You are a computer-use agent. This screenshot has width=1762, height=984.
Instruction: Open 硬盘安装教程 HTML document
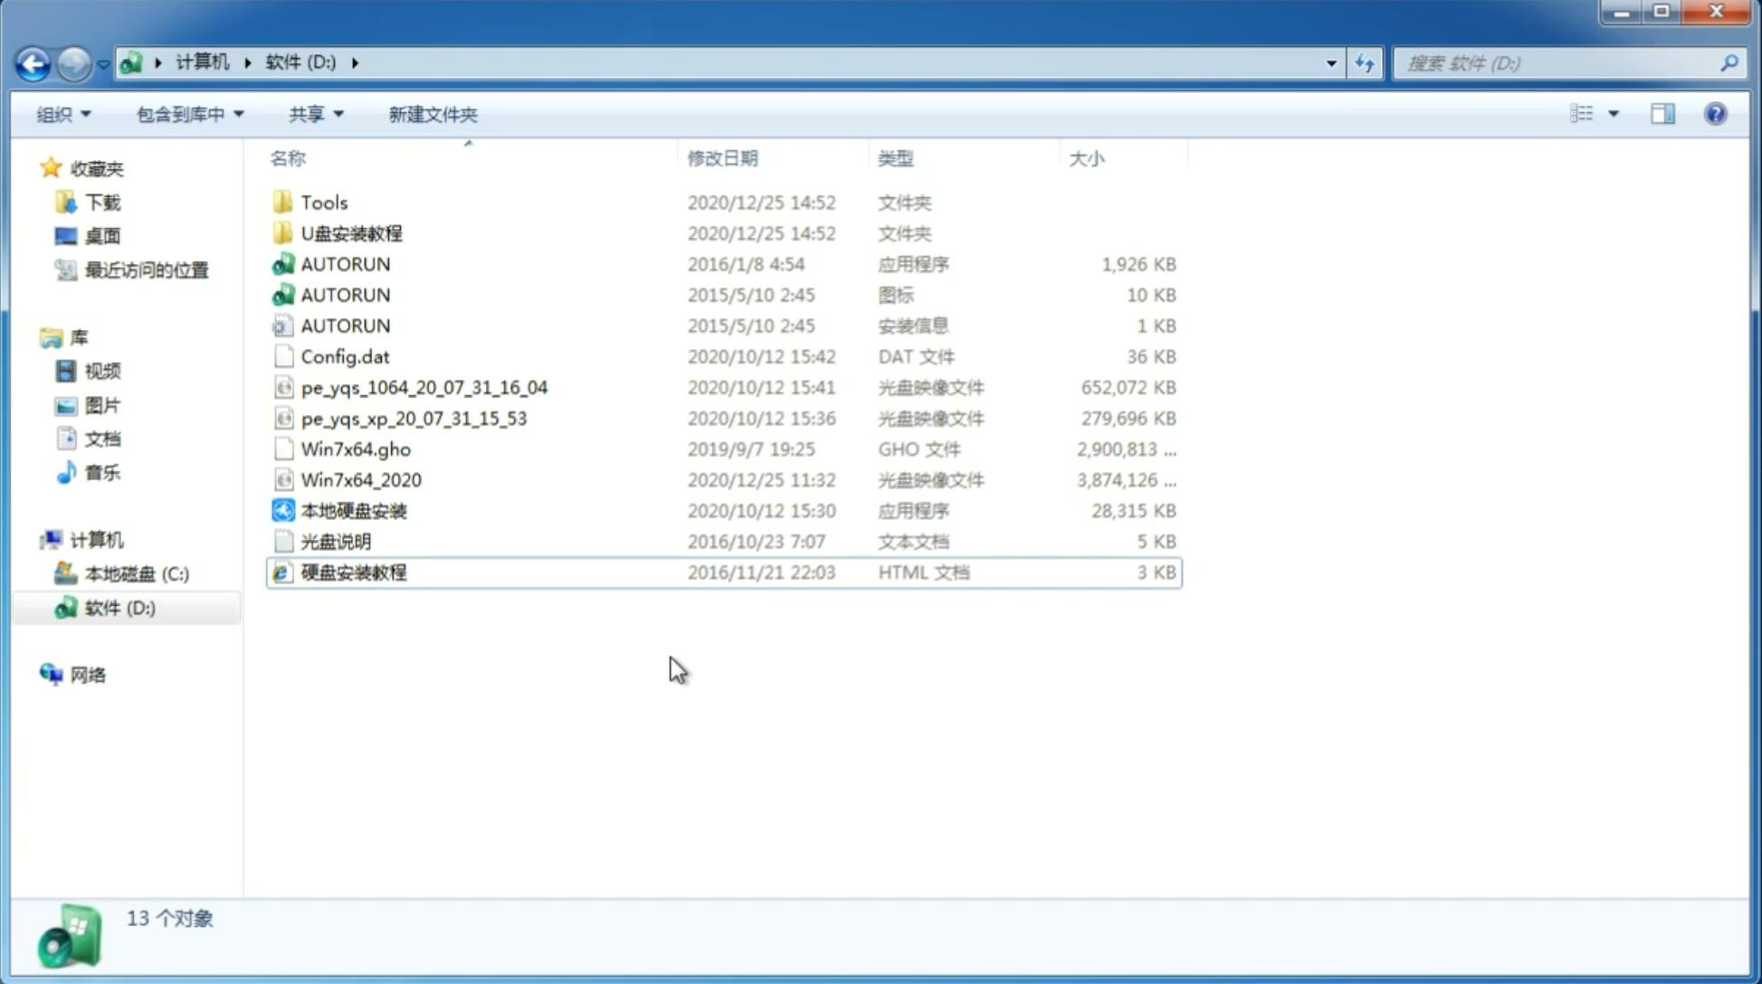[352, 572]
